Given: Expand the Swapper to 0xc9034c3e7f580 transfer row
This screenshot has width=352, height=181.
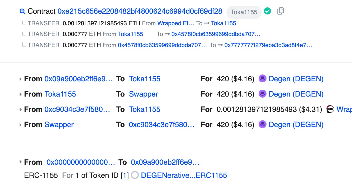Looking at the screenshot, I should 21,125.
